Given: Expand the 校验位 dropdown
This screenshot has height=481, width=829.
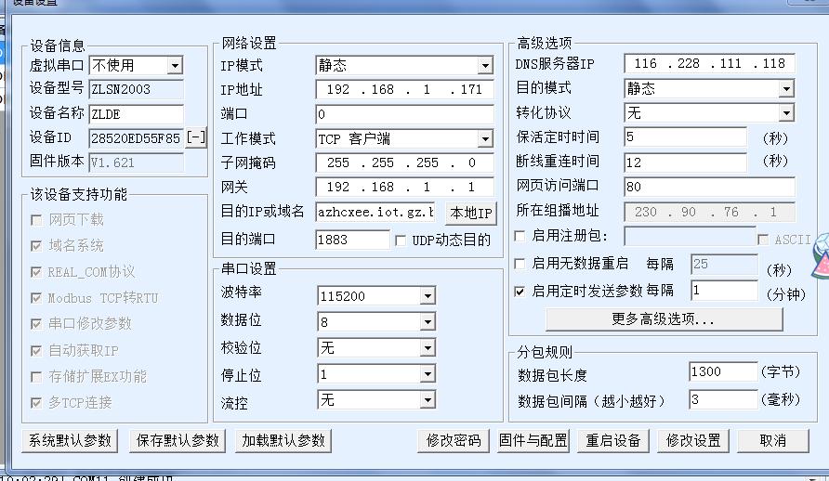Looking at the screenshot, I should 427,348.
